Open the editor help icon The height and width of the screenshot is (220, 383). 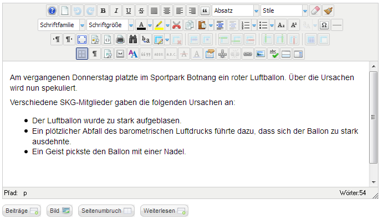52,11
